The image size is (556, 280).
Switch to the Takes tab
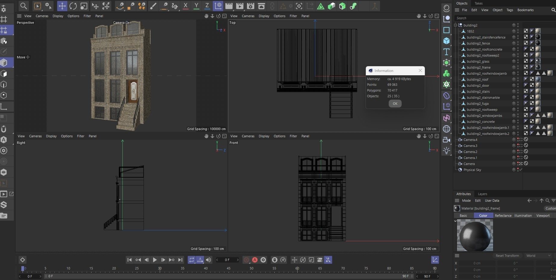click(478, 3)
